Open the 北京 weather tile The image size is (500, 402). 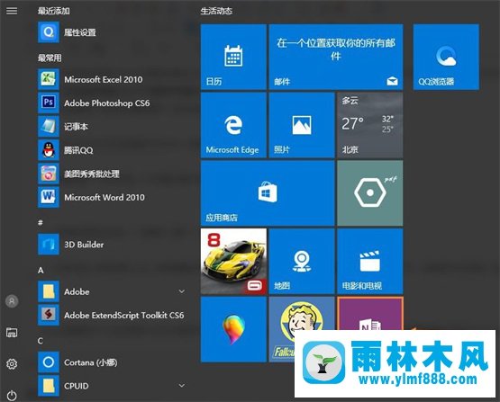[370, 125]
